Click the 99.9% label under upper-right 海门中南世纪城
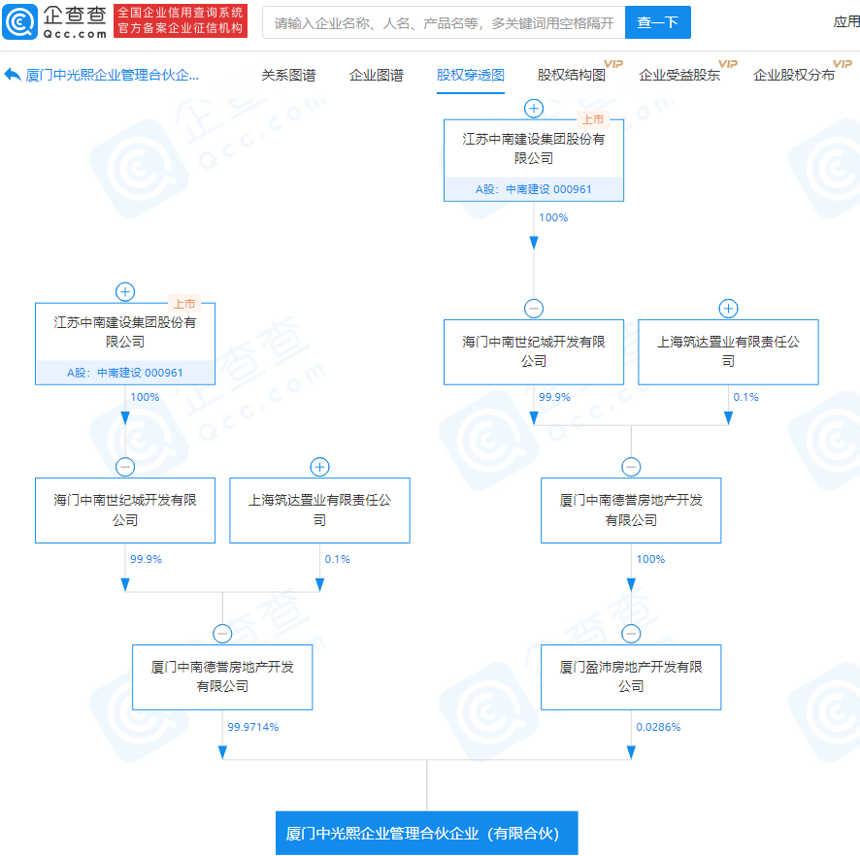Viewport: 860px width, 856px height. (554, 397)
